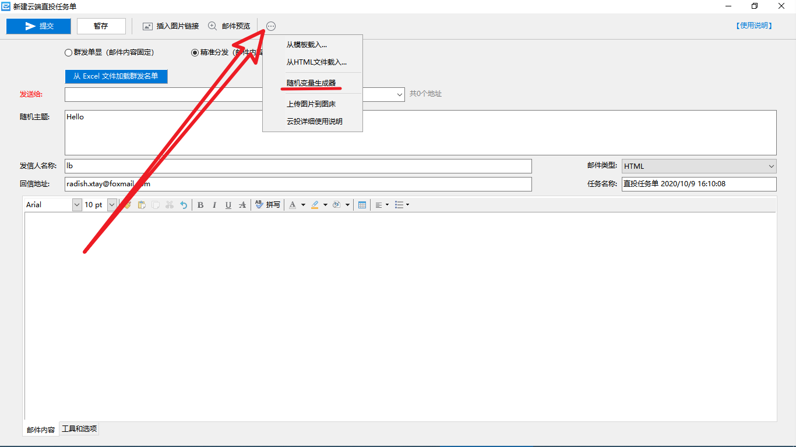Open 云投详细使用说明 menu entry
This screenshot has height=447, width=796.
315,122
